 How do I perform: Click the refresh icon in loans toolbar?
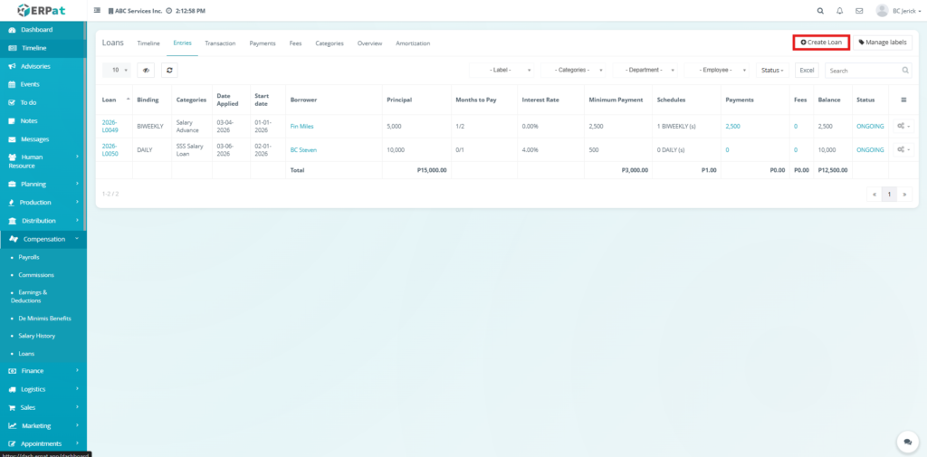coord(168,70)
